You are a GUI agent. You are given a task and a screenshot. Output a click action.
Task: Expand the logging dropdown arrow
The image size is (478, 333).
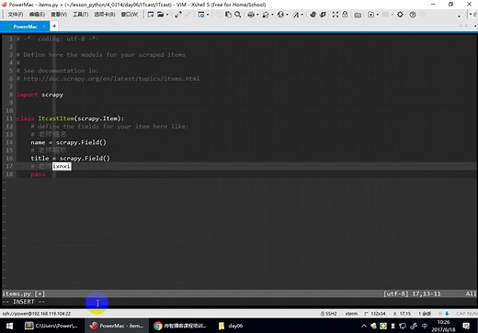click(x=272, y=15)
